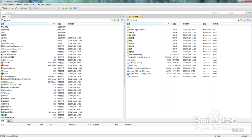Select the VMware Workstation shortcut
Image resolution: width=252 pixels, height=137 pixels.
[x=11, y=87]
